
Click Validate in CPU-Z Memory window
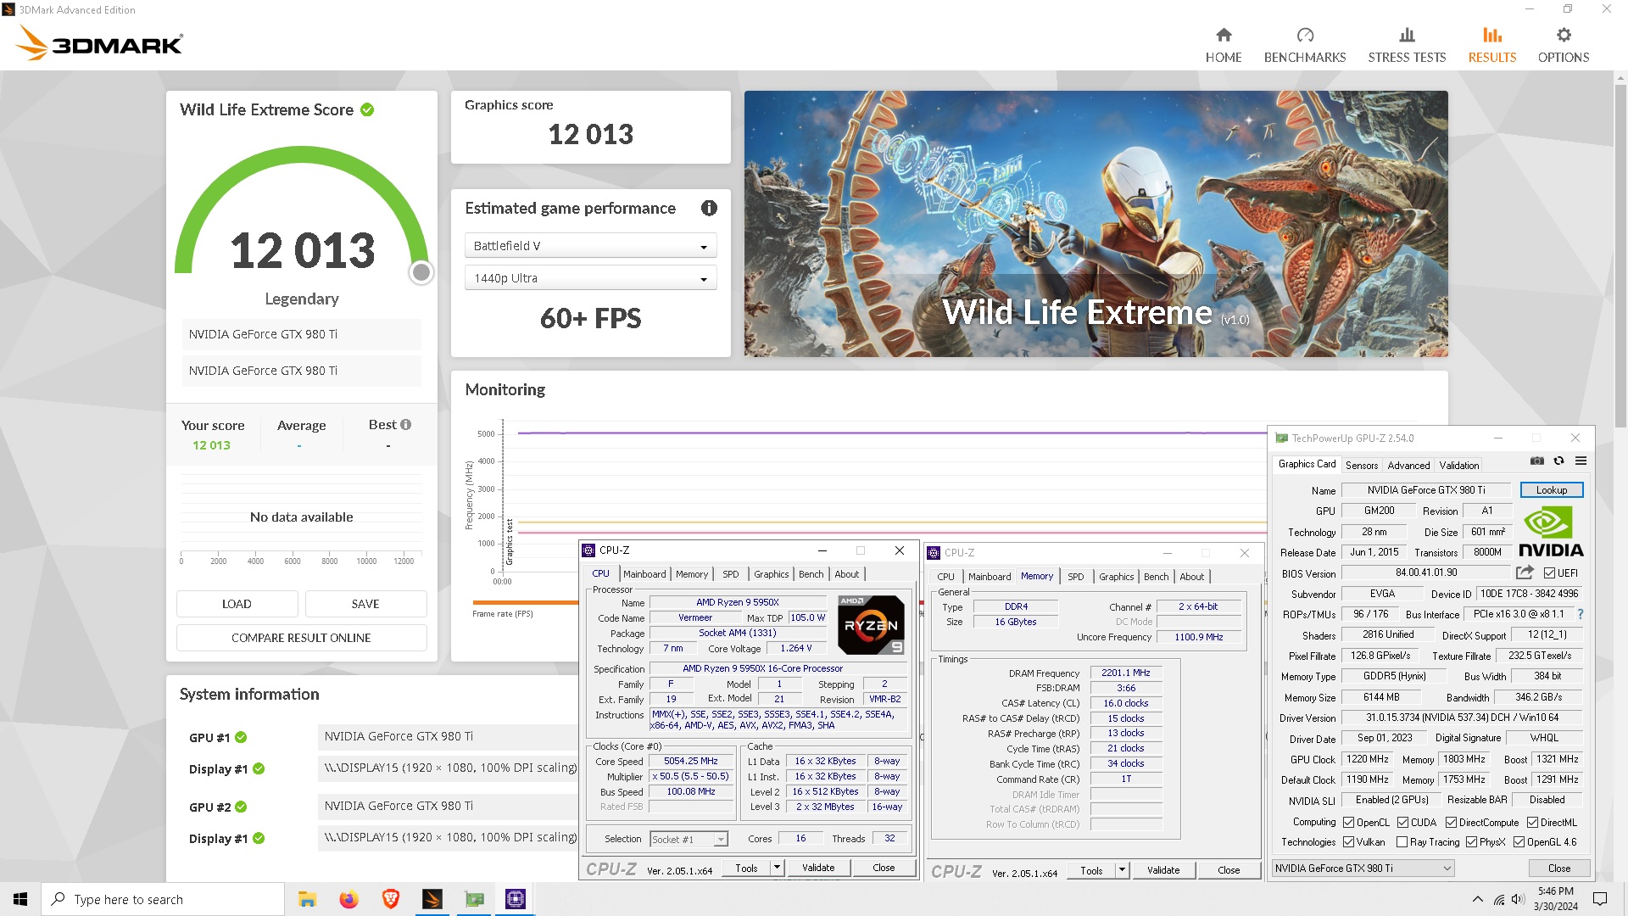click(x=1162, y=869)
